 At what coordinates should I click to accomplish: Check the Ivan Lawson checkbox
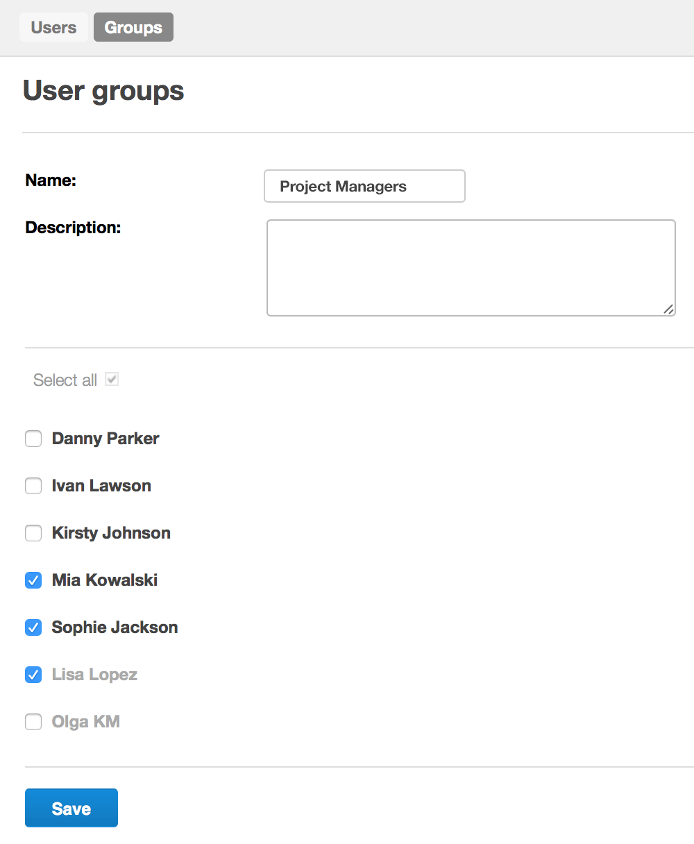pos(33,486)
